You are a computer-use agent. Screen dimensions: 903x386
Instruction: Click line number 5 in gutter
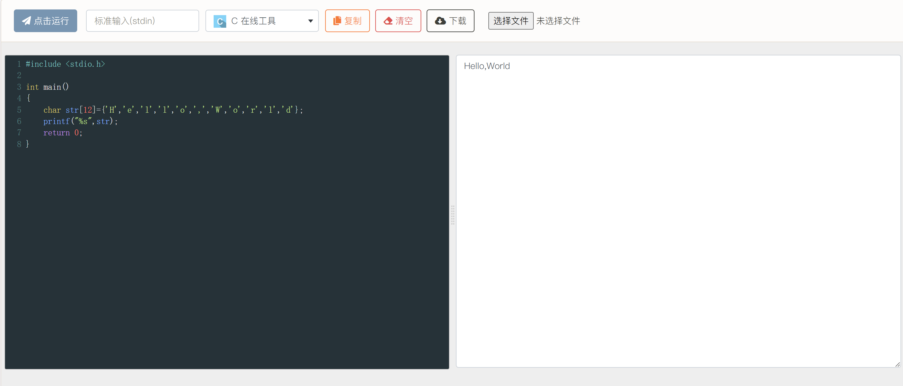tap(19, 110)
